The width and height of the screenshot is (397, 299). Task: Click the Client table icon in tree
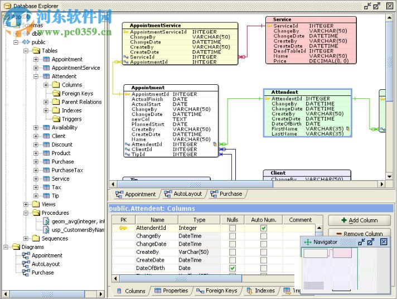point(46,136)
